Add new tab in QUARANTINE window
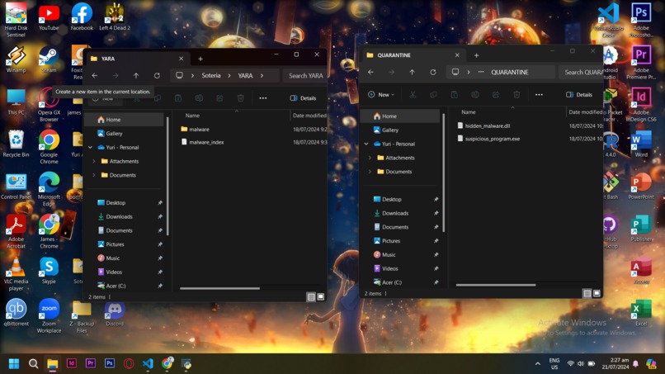The width and height of the screenshot is (665, 374). pos(476,55)
